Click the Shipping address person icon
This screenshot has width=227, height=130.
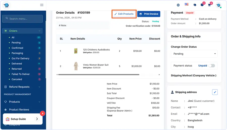(172, 92)
